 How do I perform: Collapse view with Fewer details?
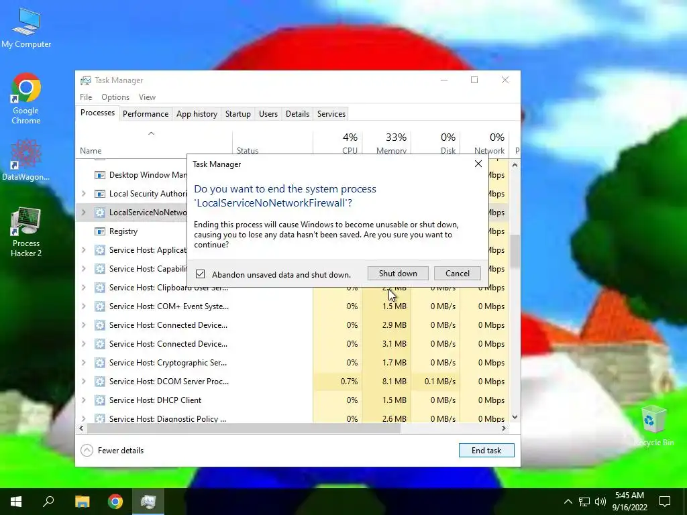pos(112,450)
